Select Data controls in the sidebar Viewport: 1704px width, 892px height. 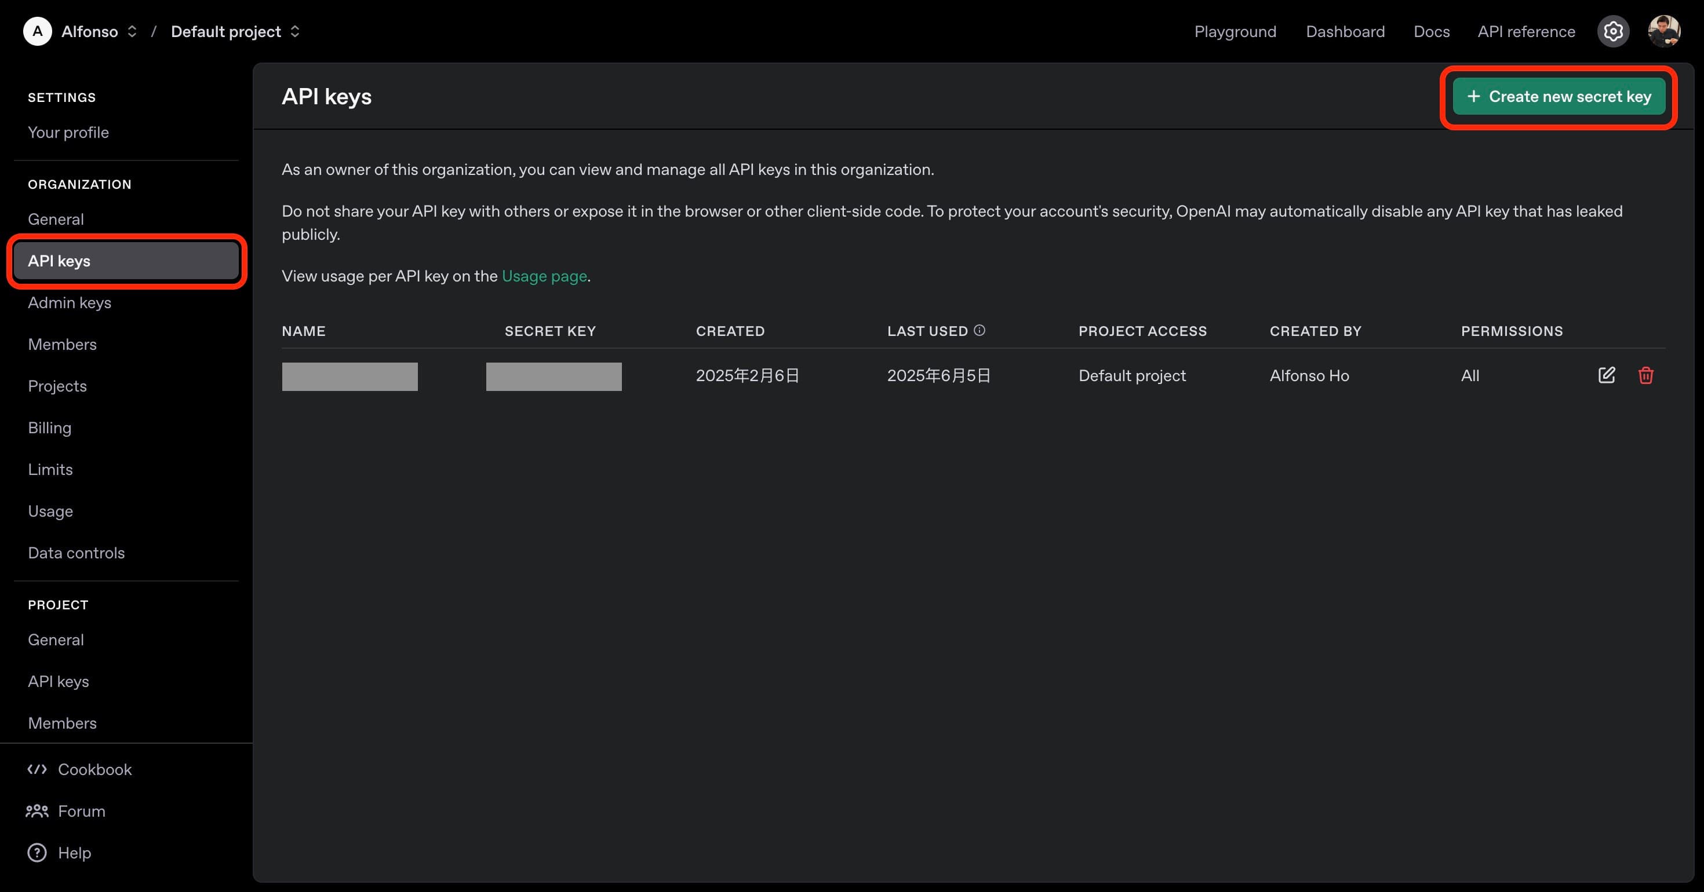(76, 552)
